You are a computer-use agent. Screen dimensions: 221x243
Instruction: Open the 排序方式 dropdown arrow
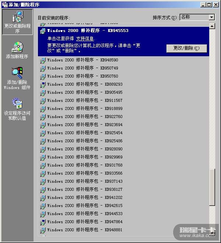211,17
